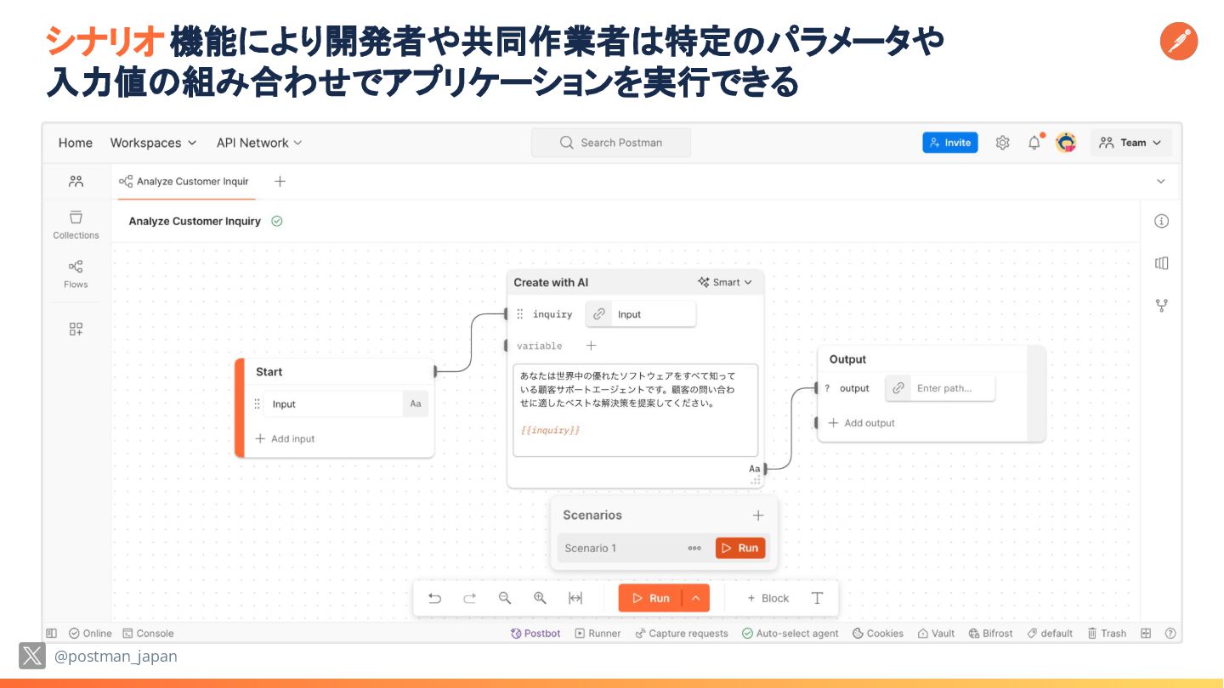Image resolution: width=1224 pixels, height=688 pixels.
Task: Click Add output in the Output block
Action: 861,422
